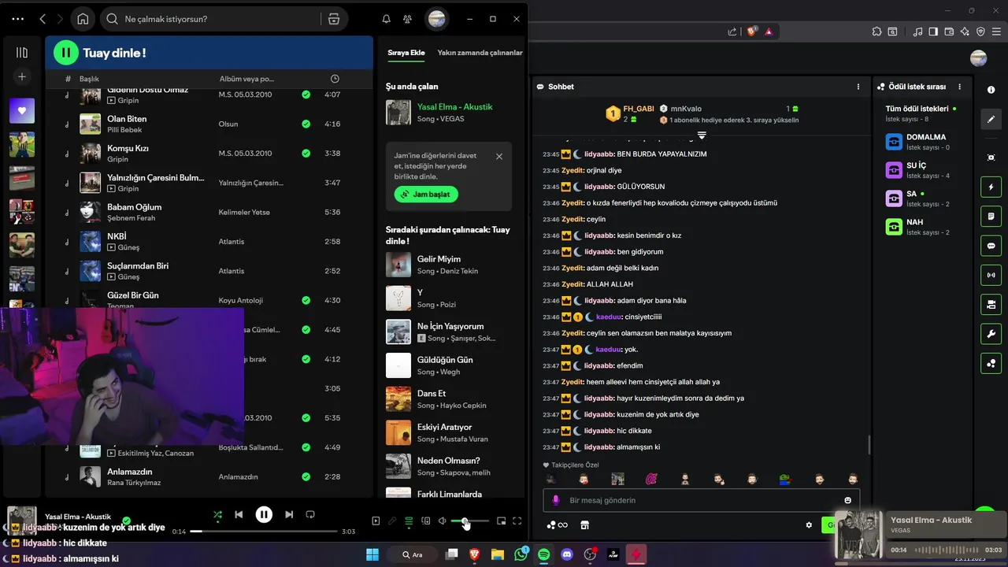Image resolution: width=1008 pixels, height=567 pixels.
Task: Open Spotify Home icon
Action: [83, 19]
